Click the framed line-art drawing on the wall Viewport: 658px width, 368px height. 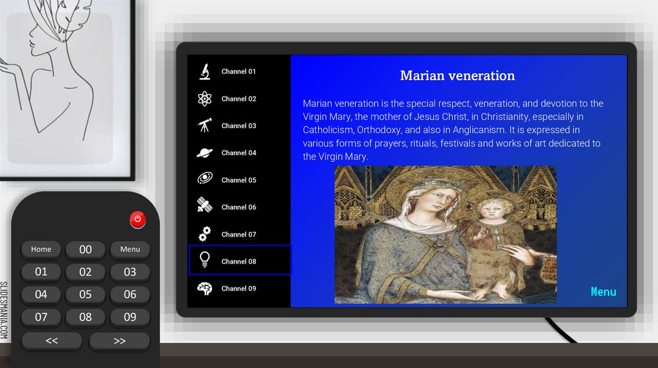[x=67, y=90]
